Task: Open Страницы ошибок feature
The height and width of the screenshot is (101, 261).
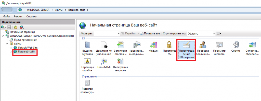Action: [87, 65]
